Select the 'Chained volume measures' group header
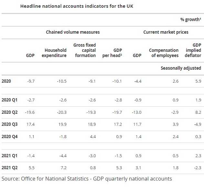The height and width of the screenshot is (188, 204). tap(73, 32)
